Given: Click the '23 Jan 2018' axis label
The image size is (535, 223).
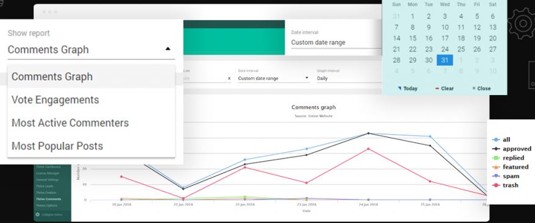Looking at the screenshot, I should [x=307, y=205].
